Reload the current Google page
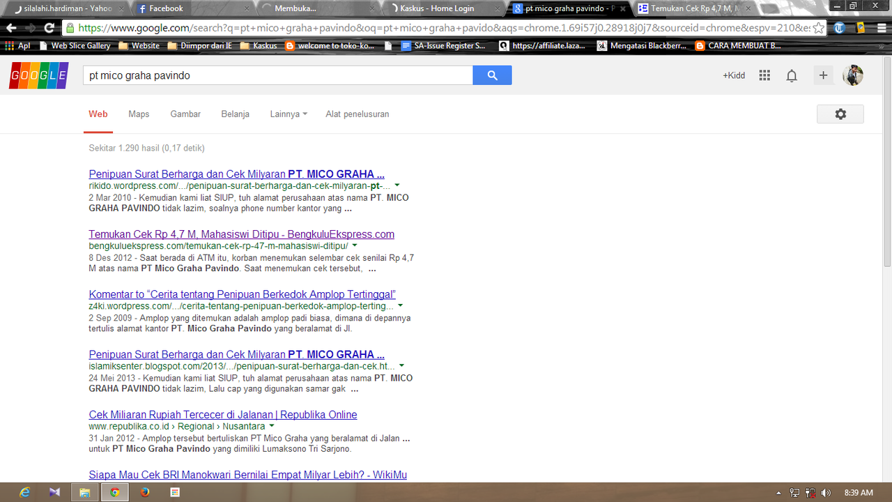This screenshot has height=502, width=892. (x=49, y=28)
